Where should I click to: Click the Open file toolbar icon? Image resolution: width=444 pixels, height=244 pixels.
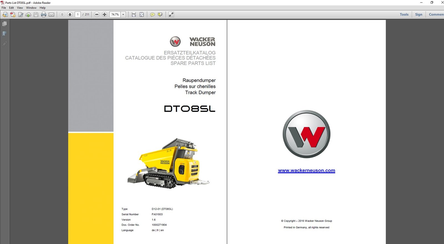[5, 14]
